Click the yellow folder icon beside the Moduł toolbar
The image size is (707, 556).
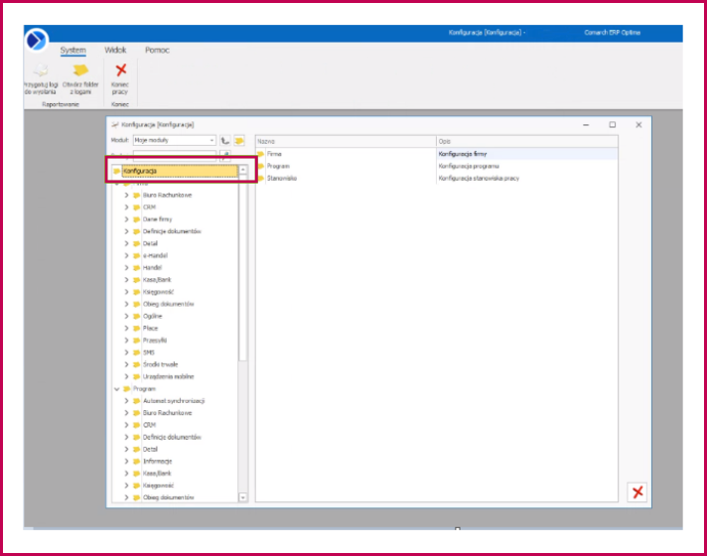click(x=239, y=141)
